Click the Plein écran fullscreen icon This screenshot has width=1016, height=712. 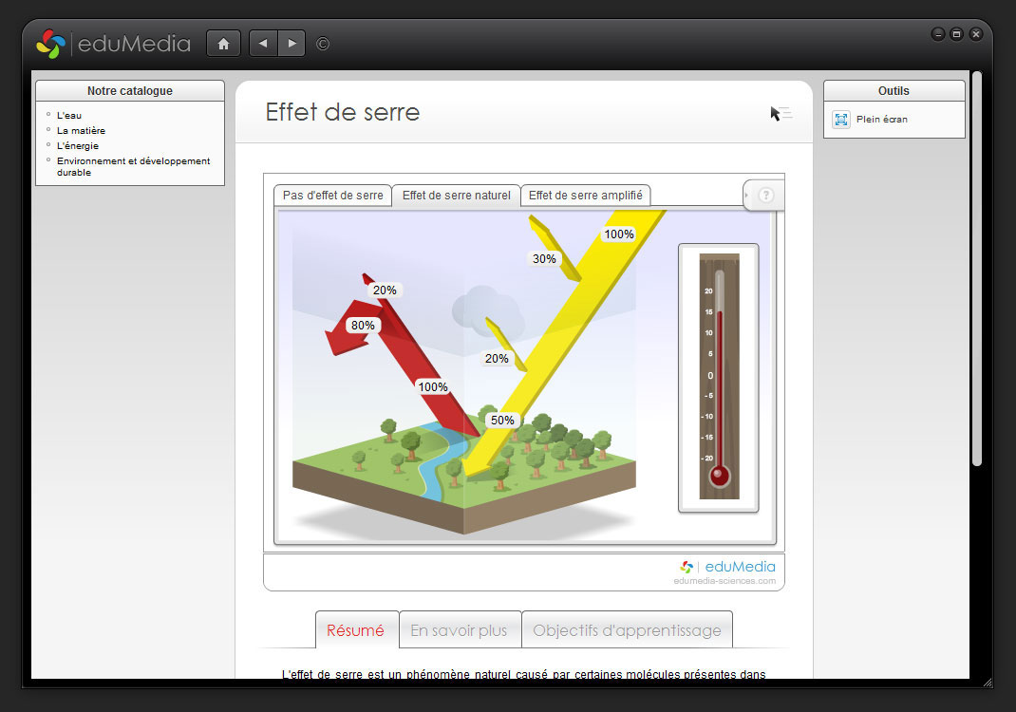(x=841, y=120)
